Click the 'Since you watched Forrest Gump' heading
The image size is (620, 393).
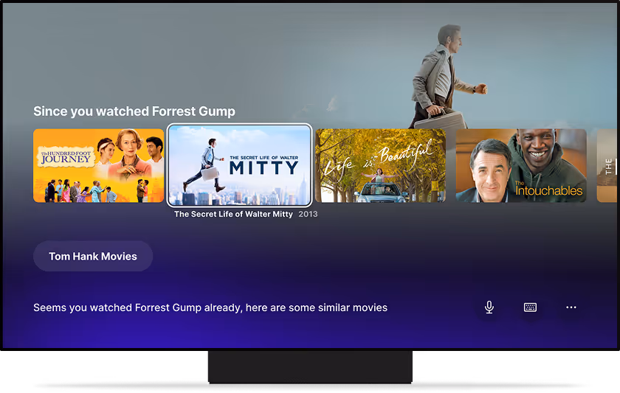(134, 111)
